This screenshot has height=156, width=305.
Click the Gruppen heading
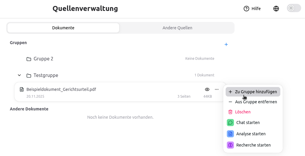click(x=18, y=43)
